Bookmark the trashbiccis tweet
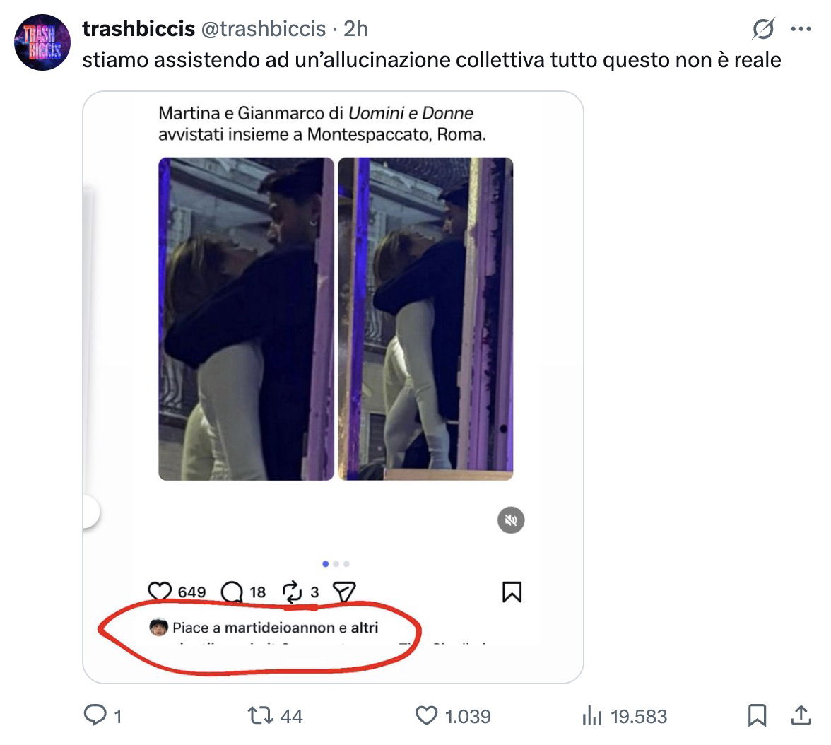 (757, 716)
